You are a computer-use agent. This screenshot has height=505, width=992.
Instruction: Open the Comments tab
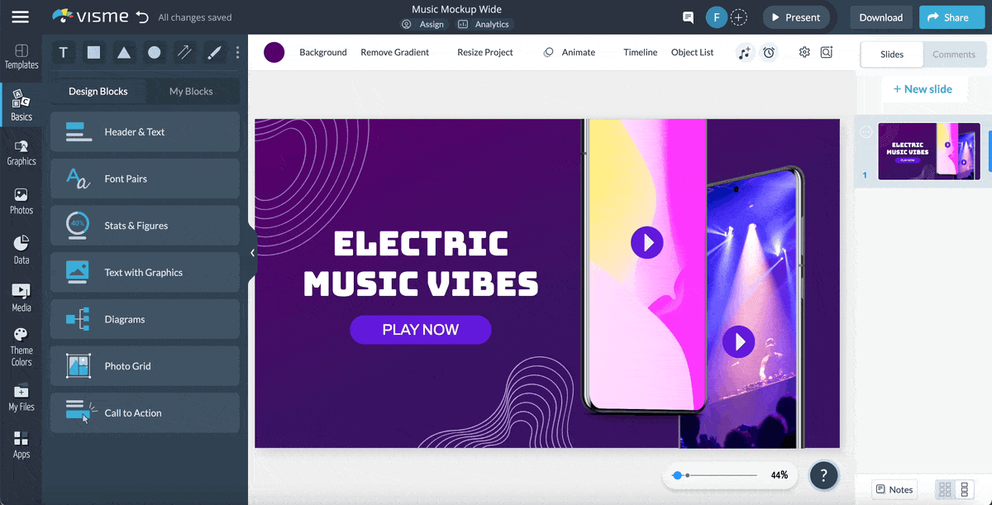pyautogui.click(x=954, y=55)
